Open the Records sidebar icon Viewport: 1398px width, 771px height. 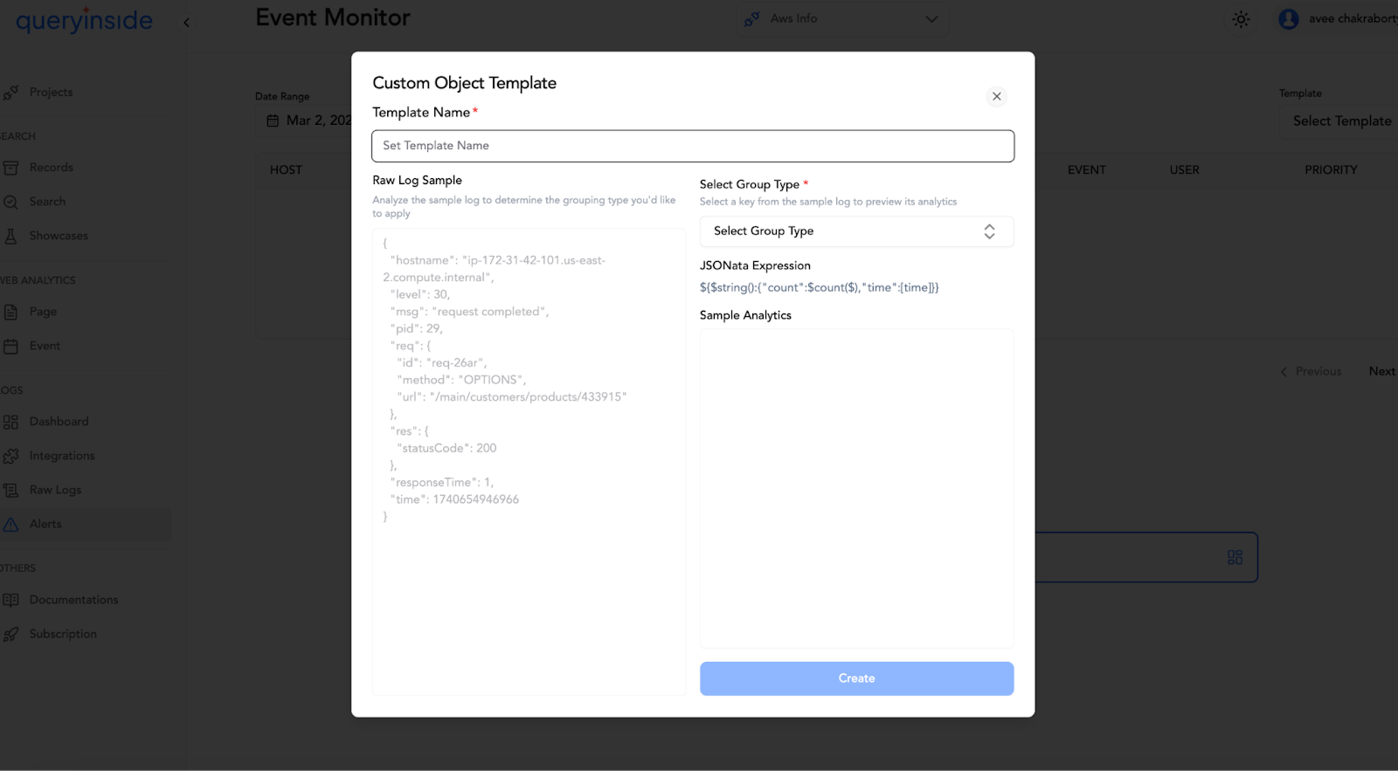10,168
